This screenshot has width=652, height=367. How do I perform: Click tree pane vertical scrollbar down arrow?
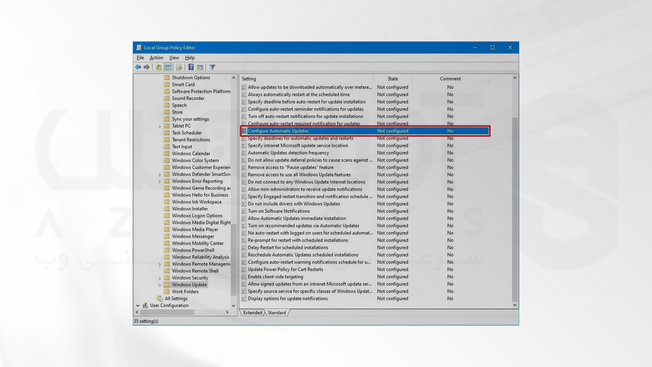234,306
